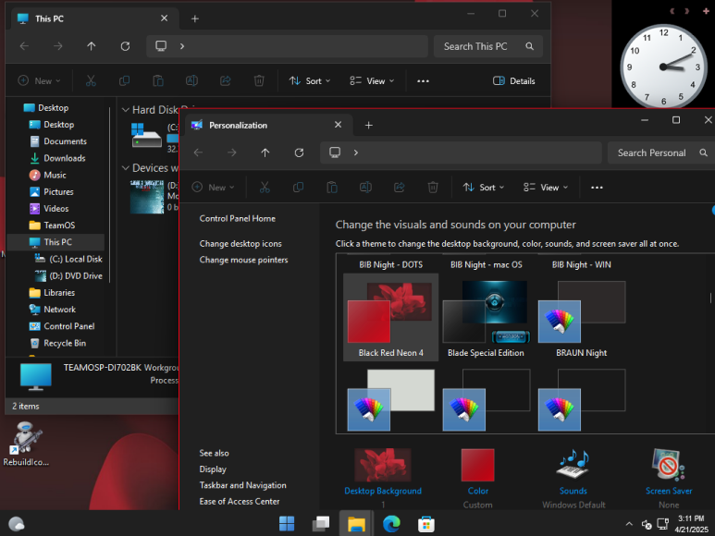715x536 pixels.
Task: Click Share icon in This PC toolbar
Action: 226,80
